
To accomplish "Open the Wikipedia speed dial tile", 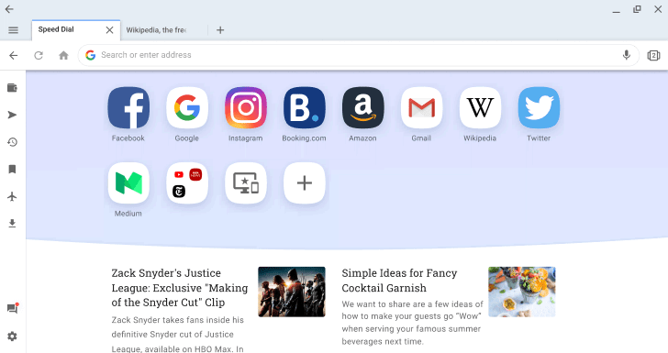I will [x=480, y=107].
